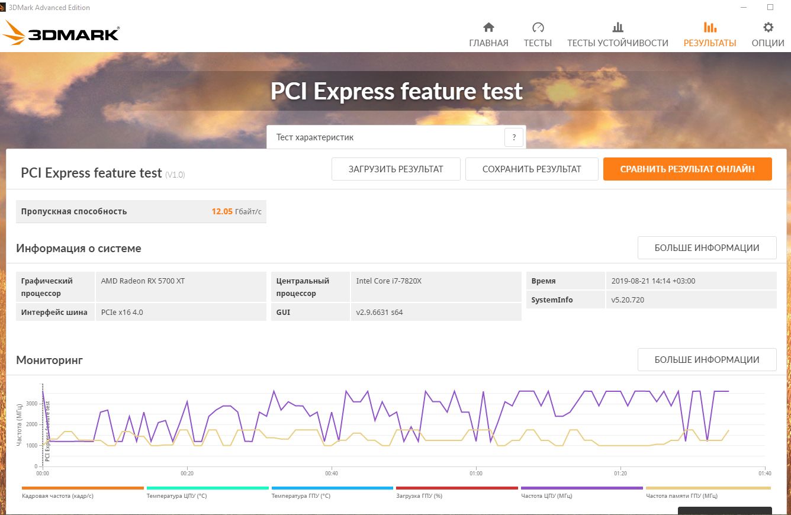Toggle the yellow Частота памяти ГПУ legend item
Image resolution: width=791 pixels, height=515 pixels.
coord(708,492)
